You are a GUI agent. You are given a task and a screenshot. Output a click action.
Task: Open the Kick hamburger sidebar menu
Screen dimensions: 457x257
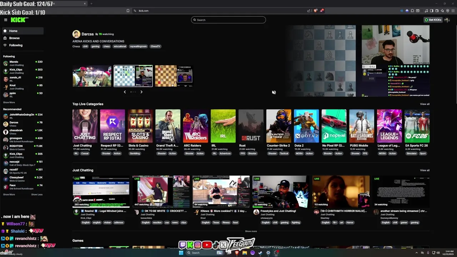click(x=6, y=20)
